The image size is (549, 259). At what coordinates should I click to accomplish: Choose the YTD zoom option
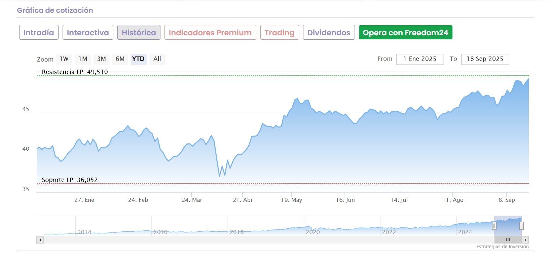138,59
